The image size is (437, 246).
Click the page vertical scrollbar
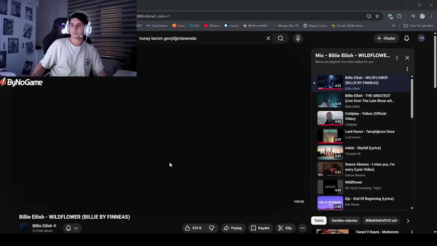tap(435, 61)
